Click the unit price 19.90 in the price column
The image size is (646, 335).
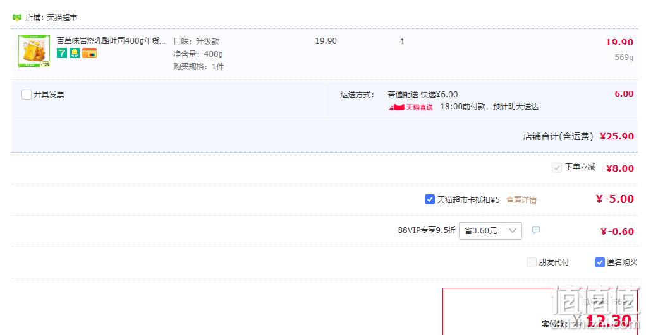click(326, 41)
